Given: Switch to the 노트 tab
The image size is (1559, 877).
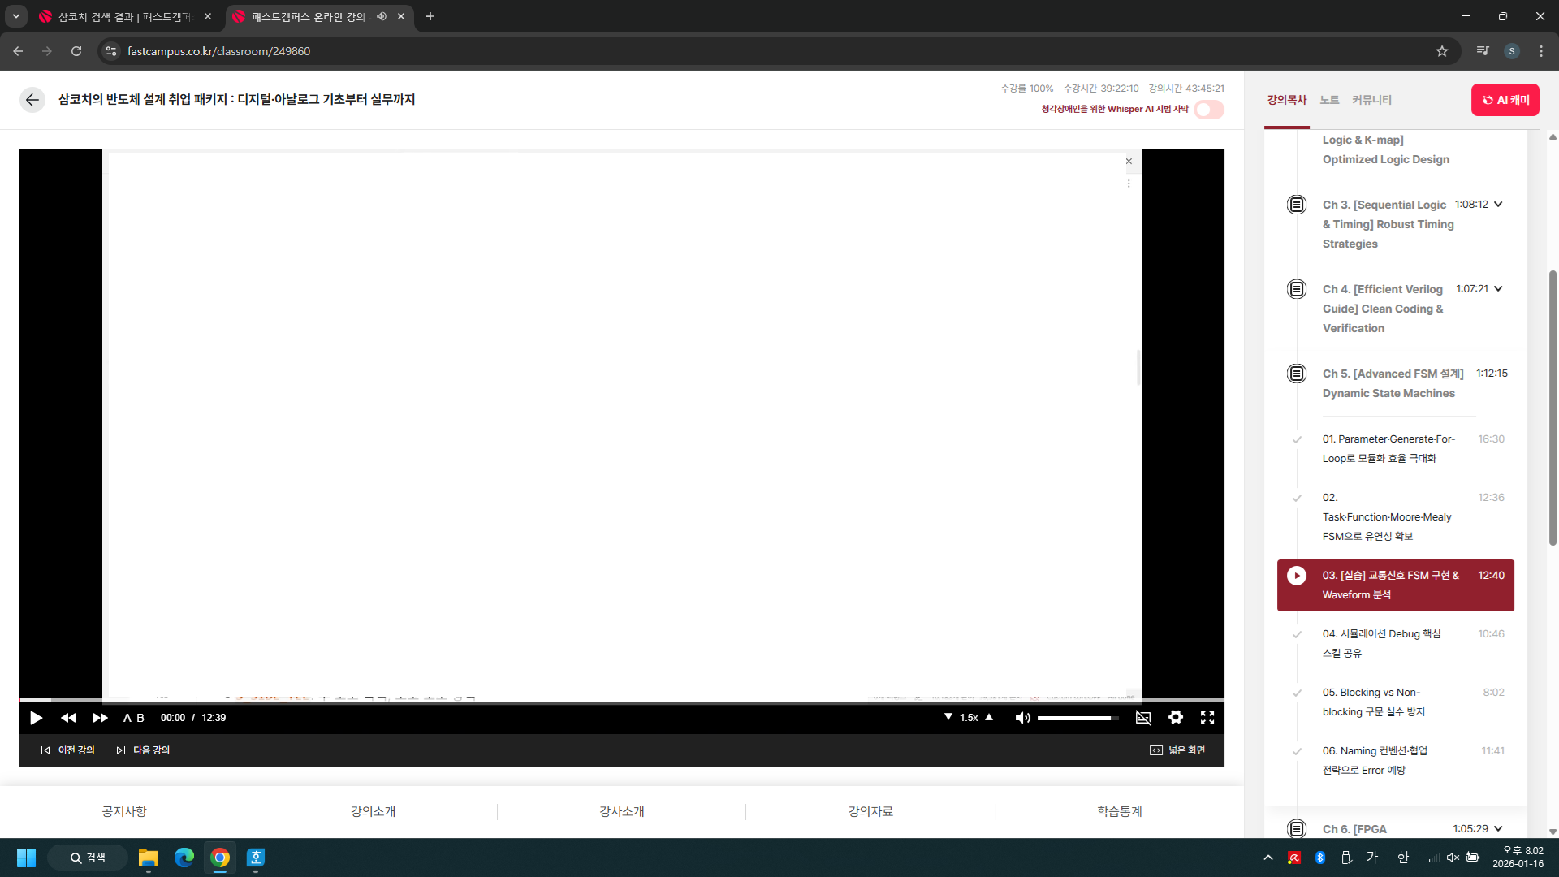Looking at the screenshot, I should [1329, 100].
